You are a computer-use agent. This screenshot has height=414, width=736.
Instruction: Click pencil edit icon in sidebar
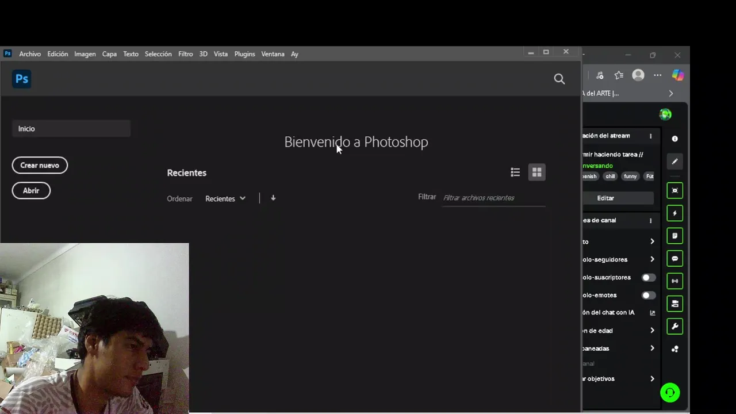pos(675,162)
